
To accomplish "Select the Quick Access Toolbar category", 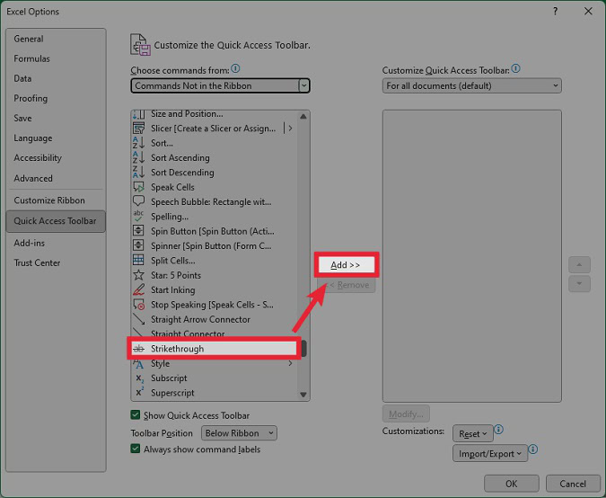I will [x=56, y=221].
